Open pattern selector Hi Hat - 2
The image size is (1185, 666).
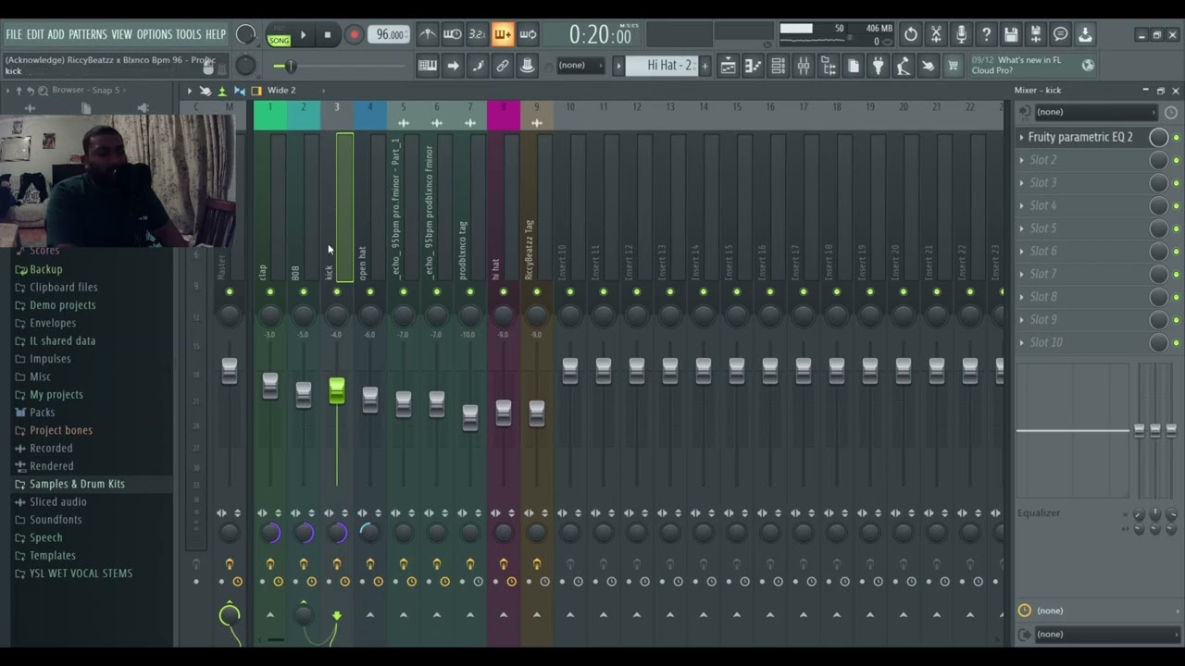click(664, 66)
